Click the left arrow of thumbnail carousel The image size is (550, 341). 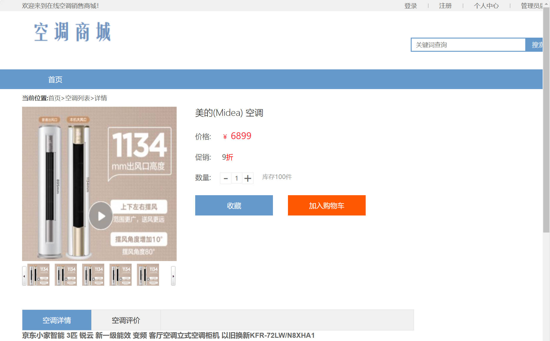click(x=24, y=276)
